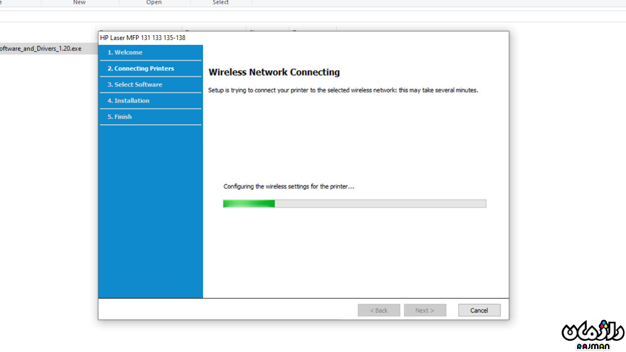
Task: Click the 'New' ribbon group label in Explorer
Action: 79,2
